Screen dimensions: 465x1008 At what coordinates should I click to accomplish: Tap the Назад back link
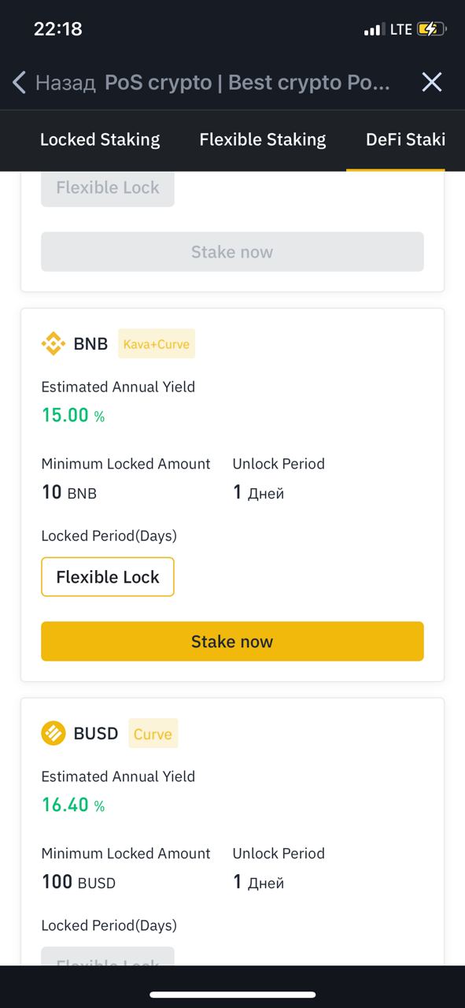[65, 83]
